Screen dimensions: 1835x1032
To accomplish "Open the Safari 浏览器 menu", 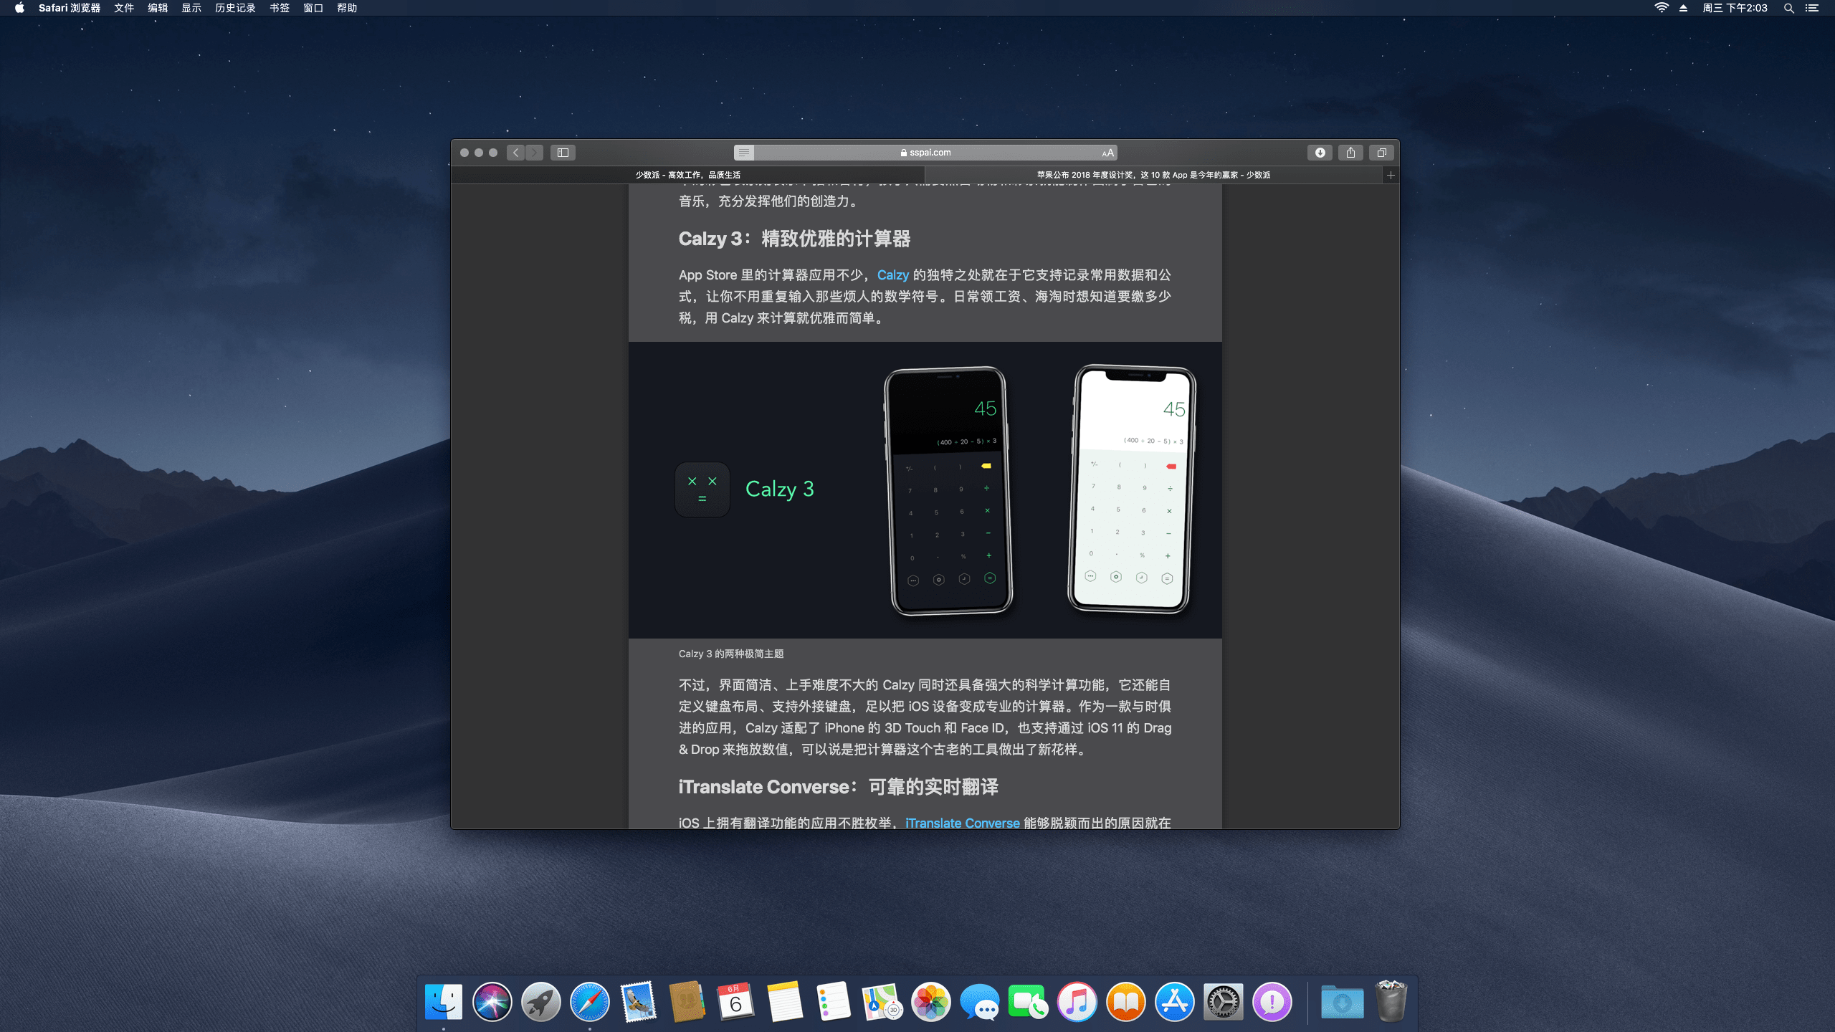I will 70,8.
